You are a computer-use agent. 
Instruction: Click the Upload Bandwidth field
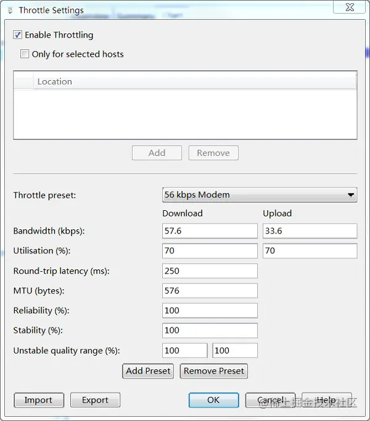pyautogui.click(x=310, y=231)
